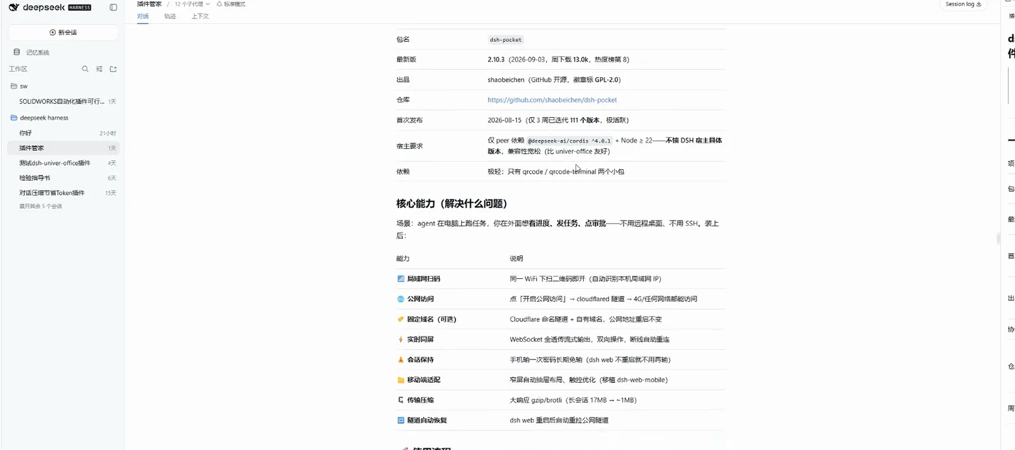Click the 核心能力（解决什么问题）heading
The height and width of the screenshot is (450, 1015).
point(452,203)
